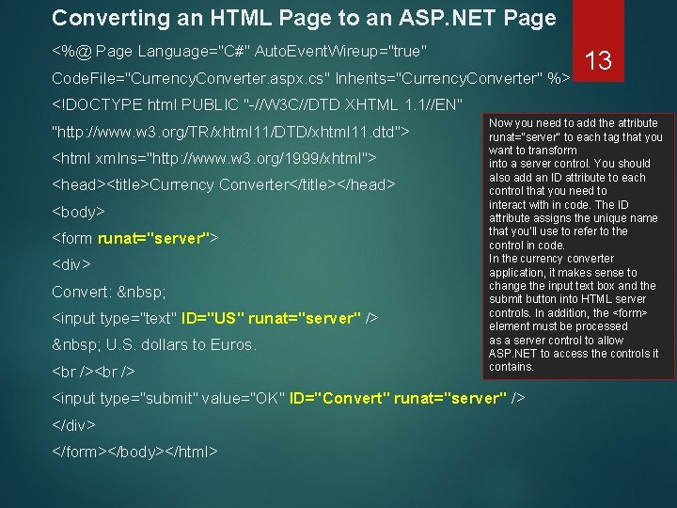The image size is (677, 508).
Task: Click the "<html xmlns=" line
Action: tap(214, 159)
